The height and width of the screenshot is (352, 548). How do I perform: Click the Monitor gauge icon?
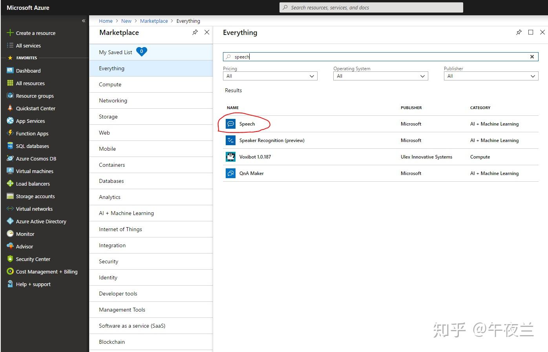[x=10, y=234]
